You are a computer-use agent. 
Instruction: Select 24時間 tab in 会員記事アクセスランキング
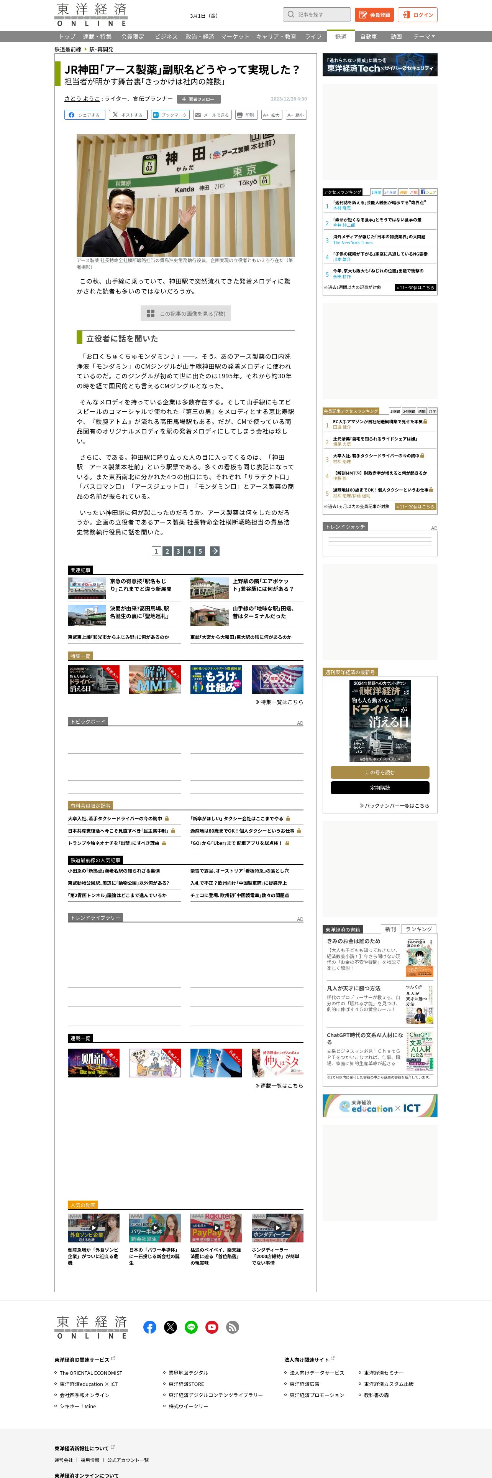[x=408, y=411]
